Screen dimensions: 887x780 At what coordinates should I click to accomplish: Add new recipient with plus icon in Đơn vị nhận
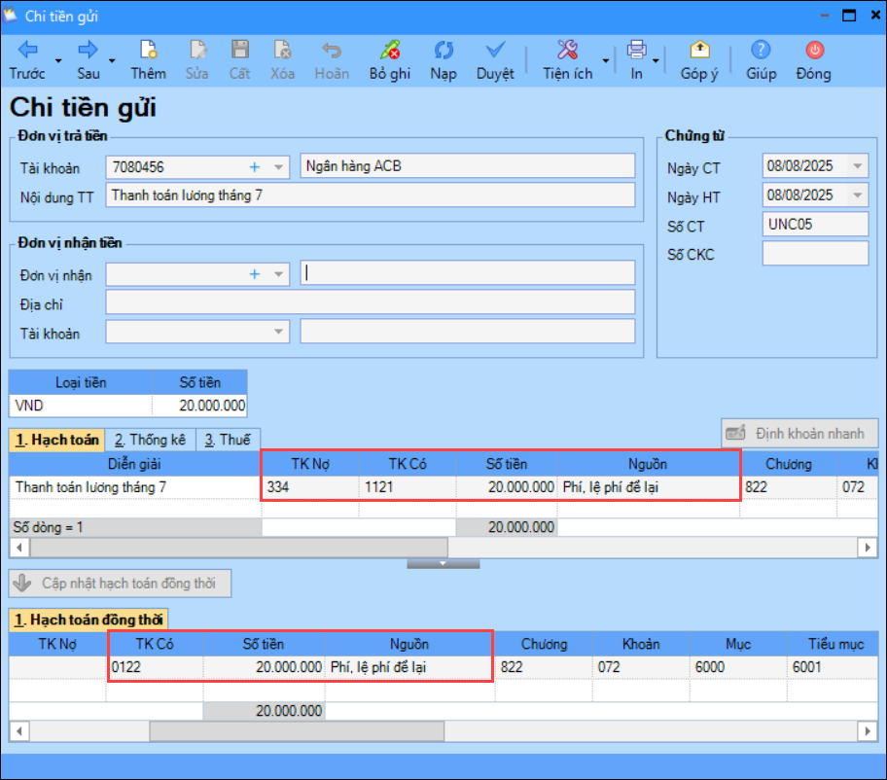(x=255, y=274)
